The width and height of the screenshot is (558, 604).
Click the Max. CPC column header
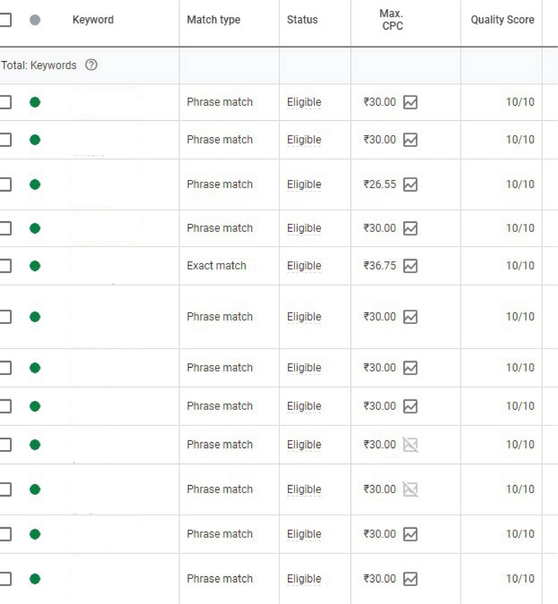coord(392,20)
